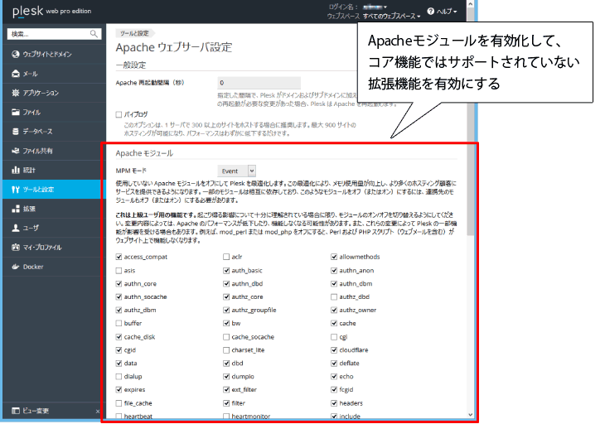Enable the file_cache module

tap(119, 403)
